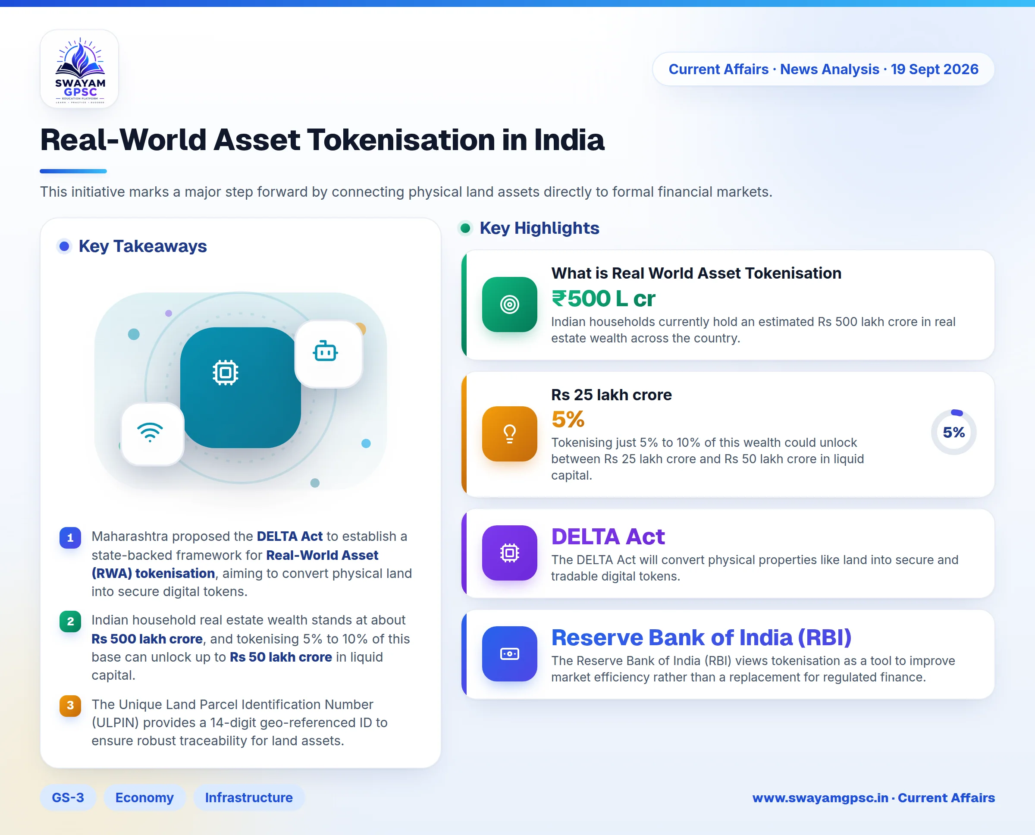
Task: Click the orange lightbulb icon
Action: (509, 434)
